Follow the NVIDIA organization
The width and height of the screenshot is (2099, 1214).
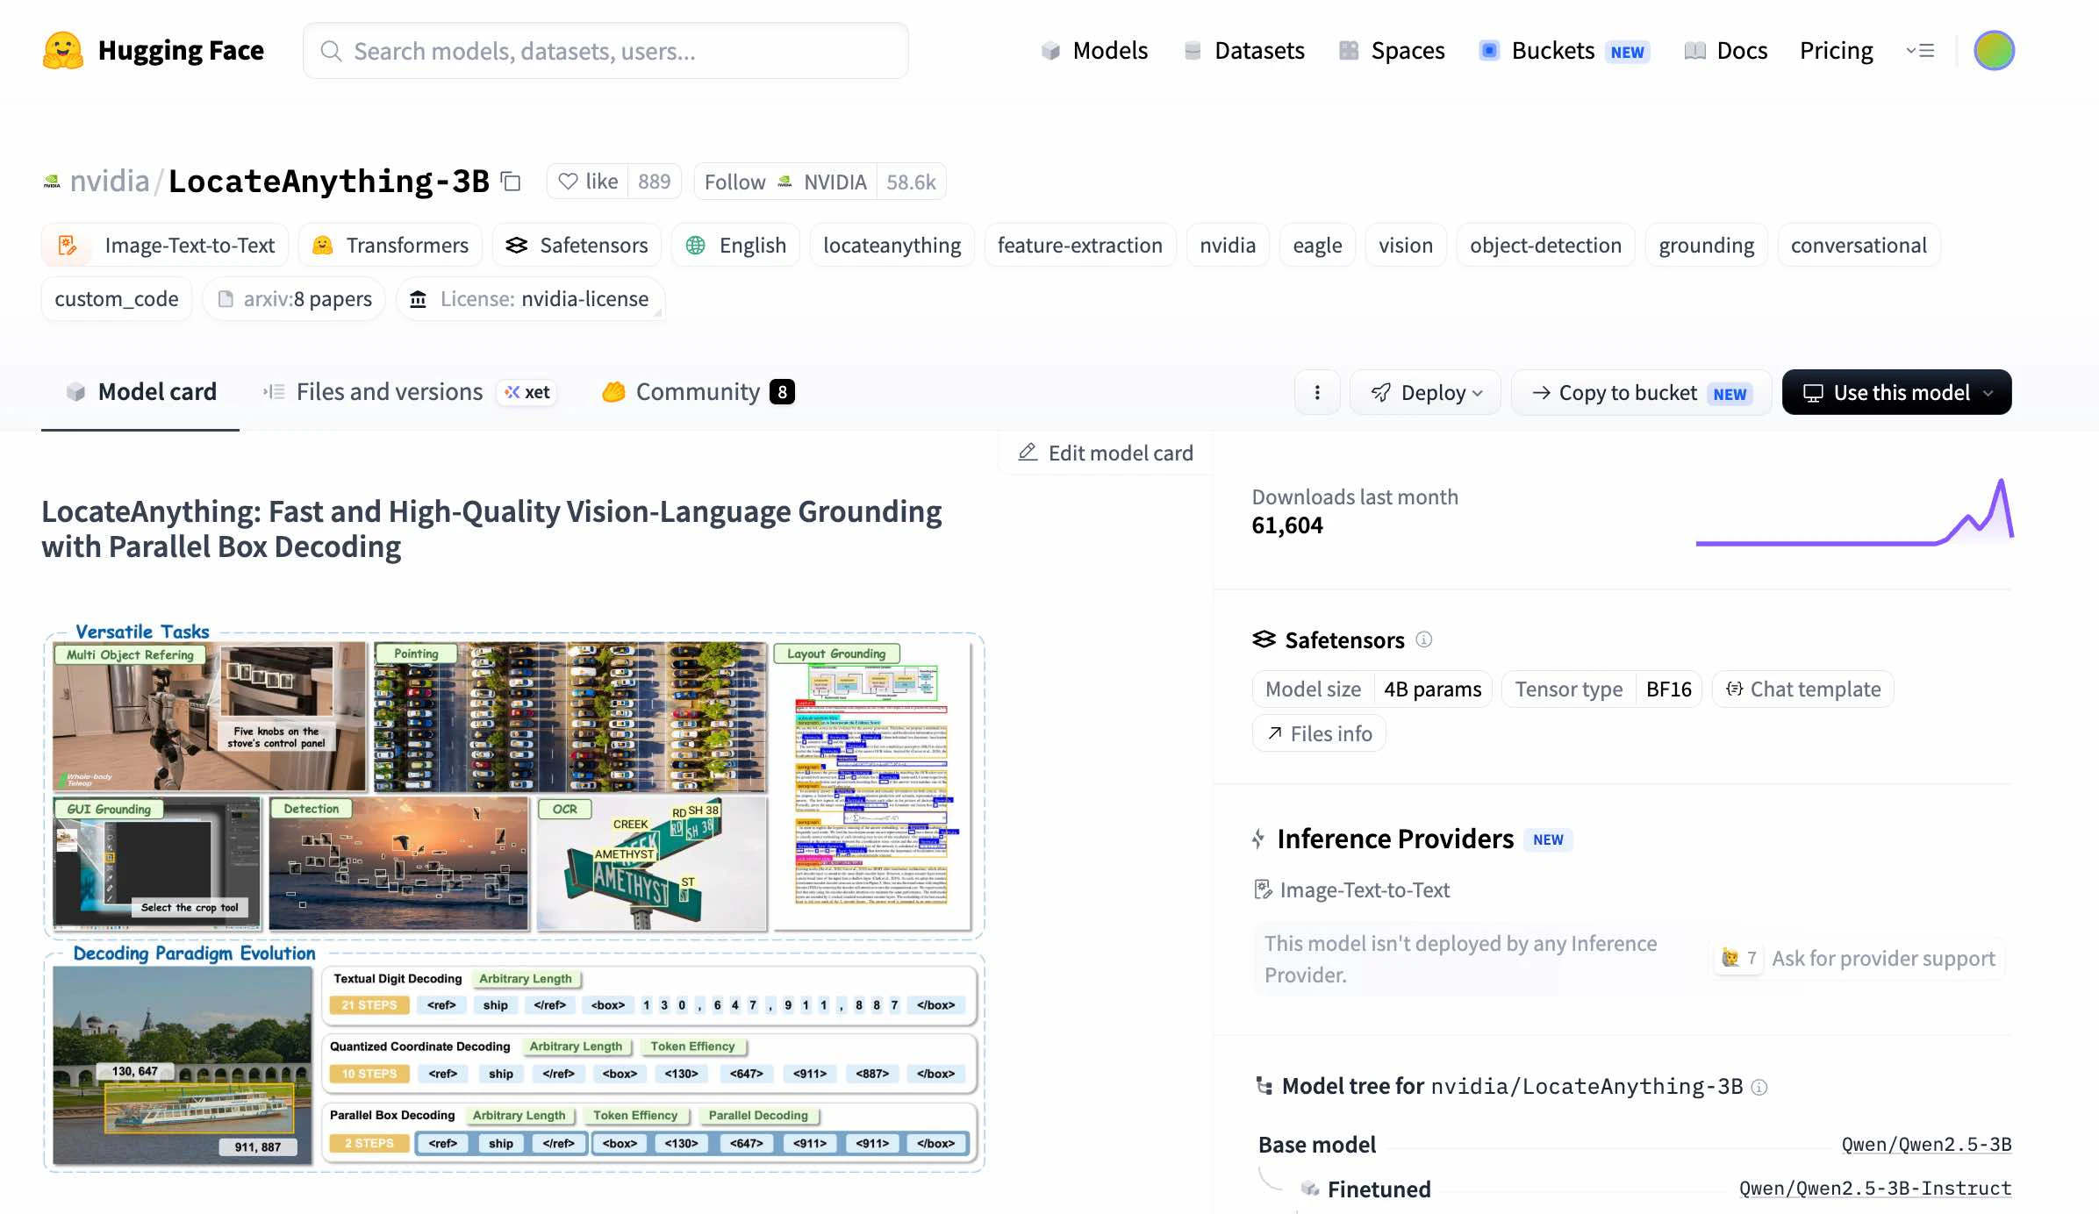[785, 182]
